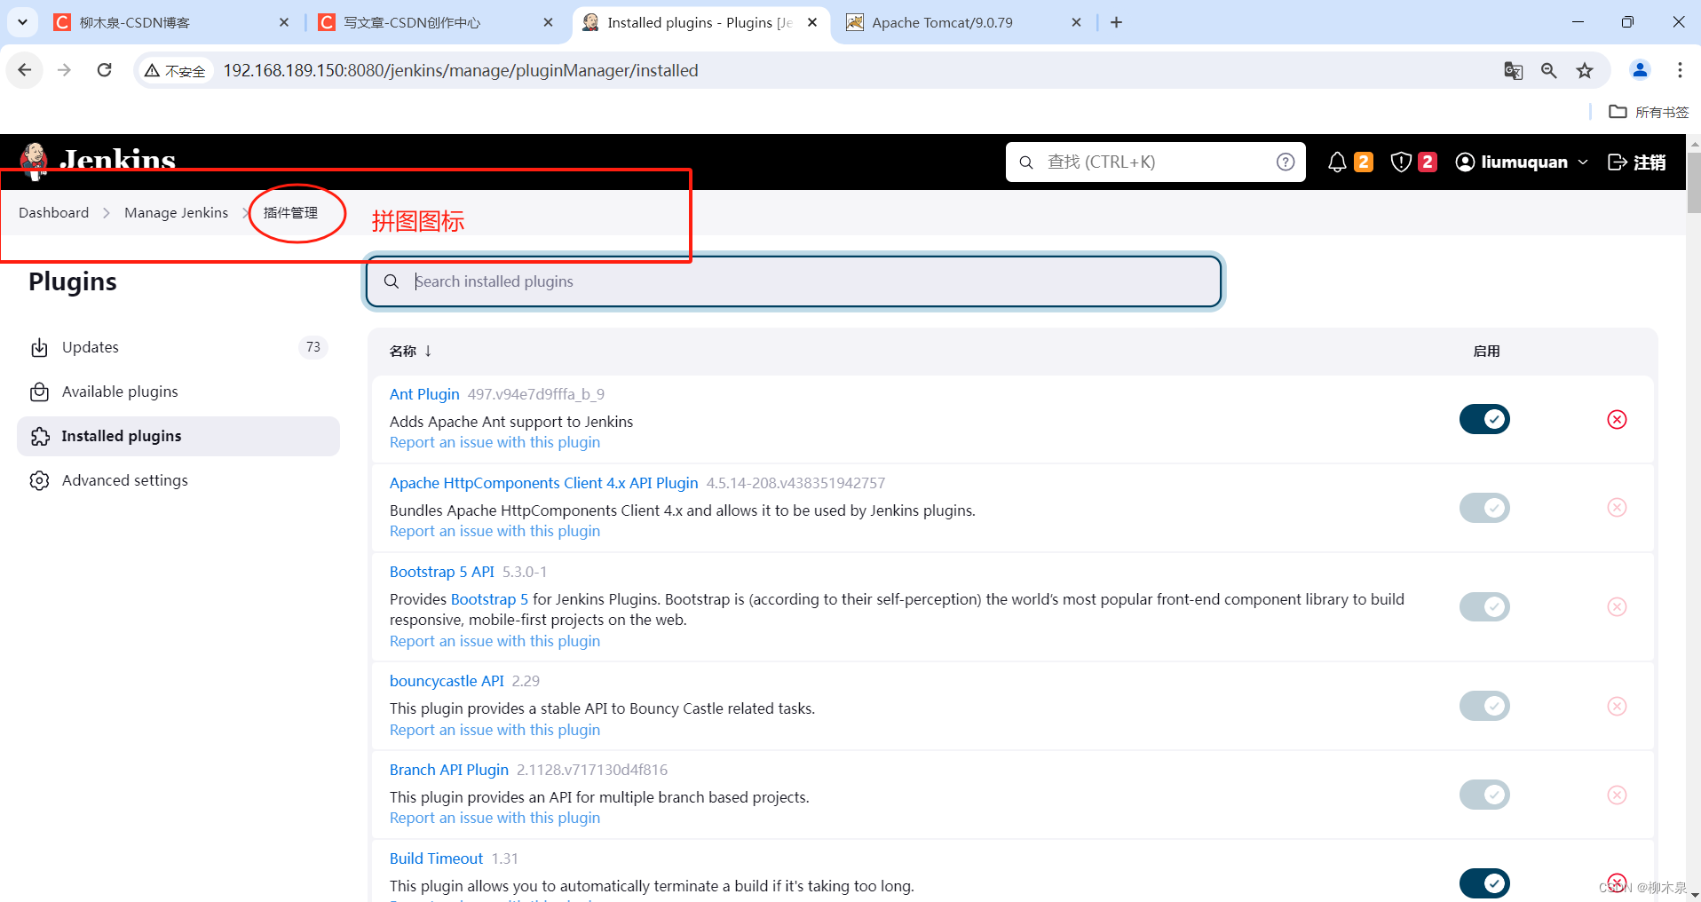Open Advanced settings in sidebar
Screen dimensions: 1701x902
click(178, 480)
